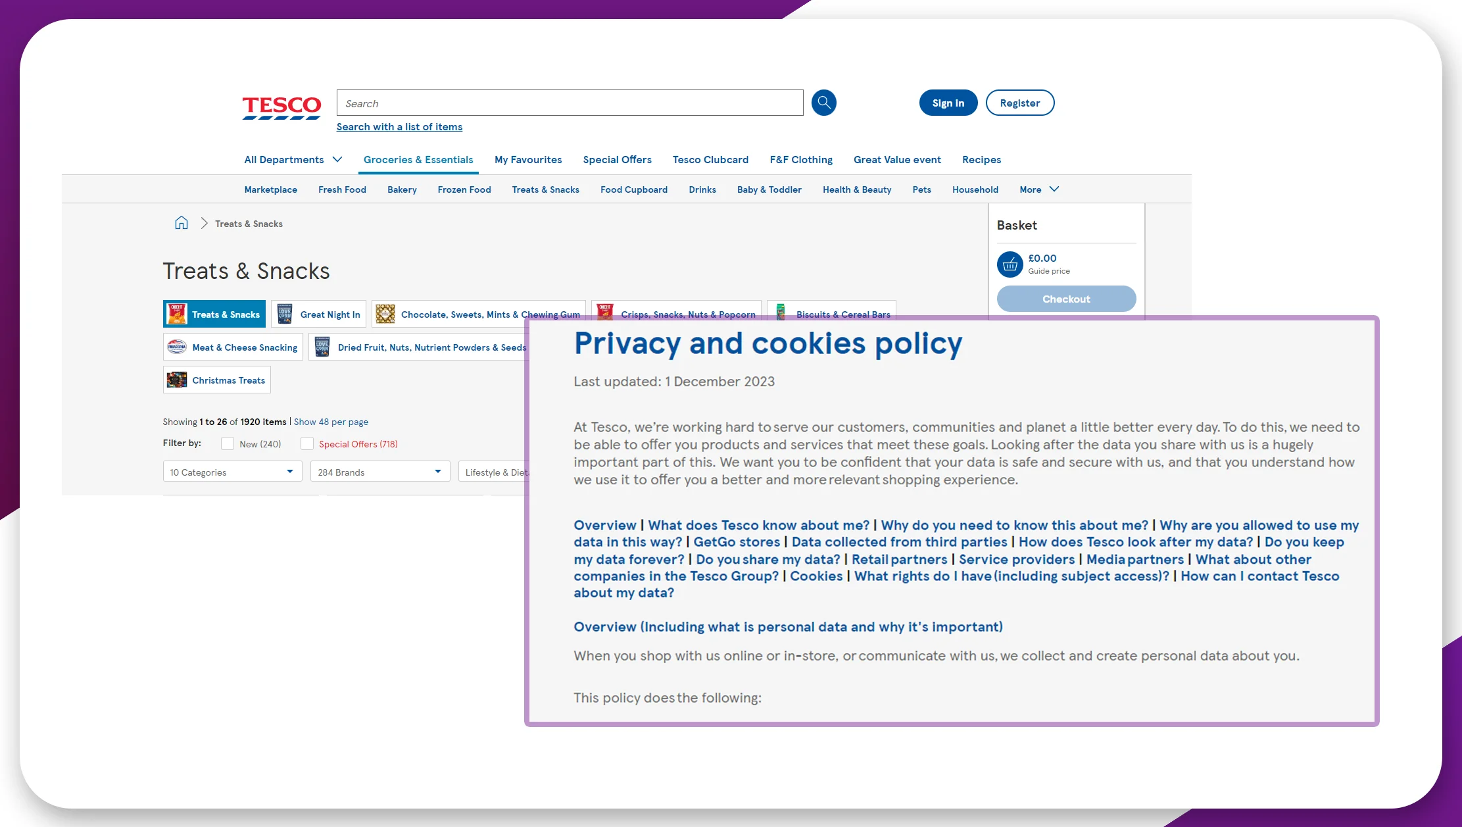Open the 284 Brands dropdown

380,472
